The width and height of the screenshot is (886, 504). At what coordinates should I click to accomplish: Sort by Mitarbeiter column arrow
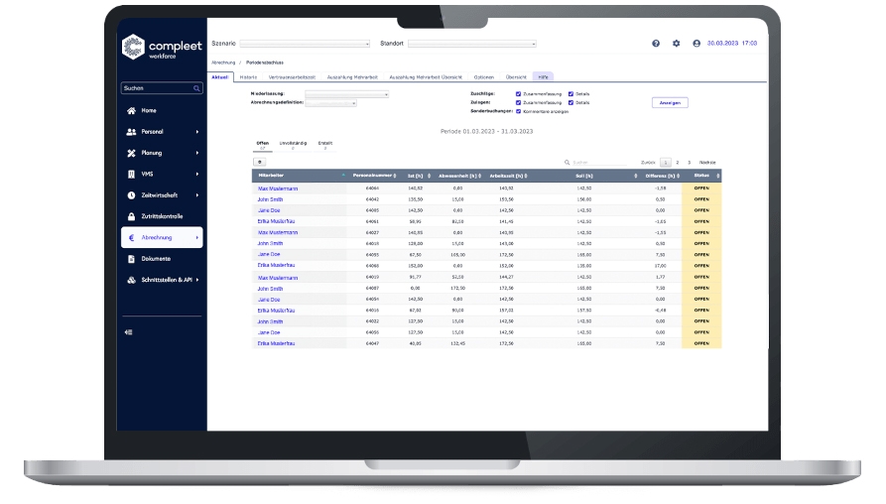pos(343,176)
